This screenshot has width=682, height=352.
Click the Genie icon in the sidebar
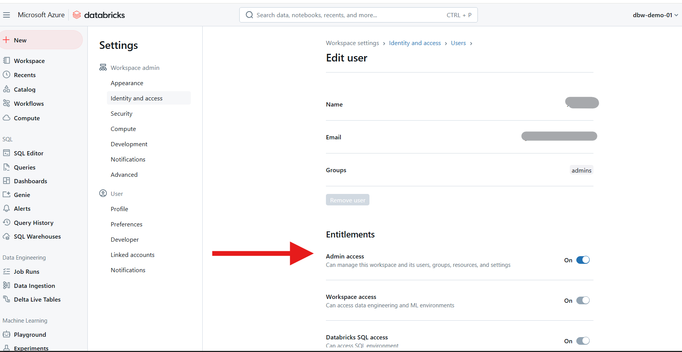6,194
